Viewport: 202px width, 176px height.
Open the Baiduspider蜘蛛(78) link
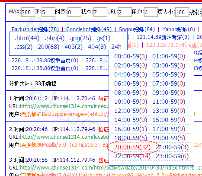pos(35,29)
